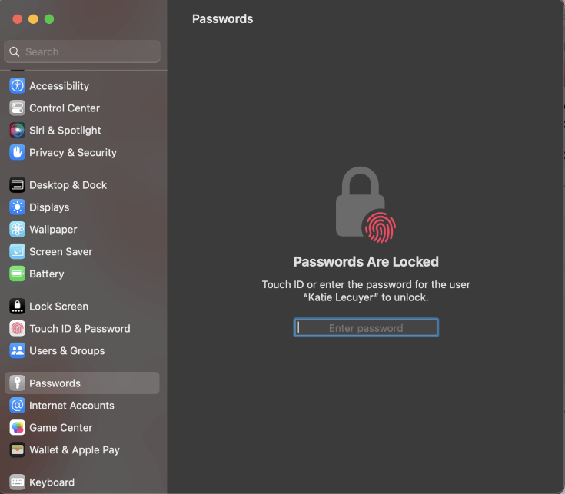Select the Siri & Spotlight icon
Image resolution: width=565 pixels, height=494 pixels.
click(17, 131)
